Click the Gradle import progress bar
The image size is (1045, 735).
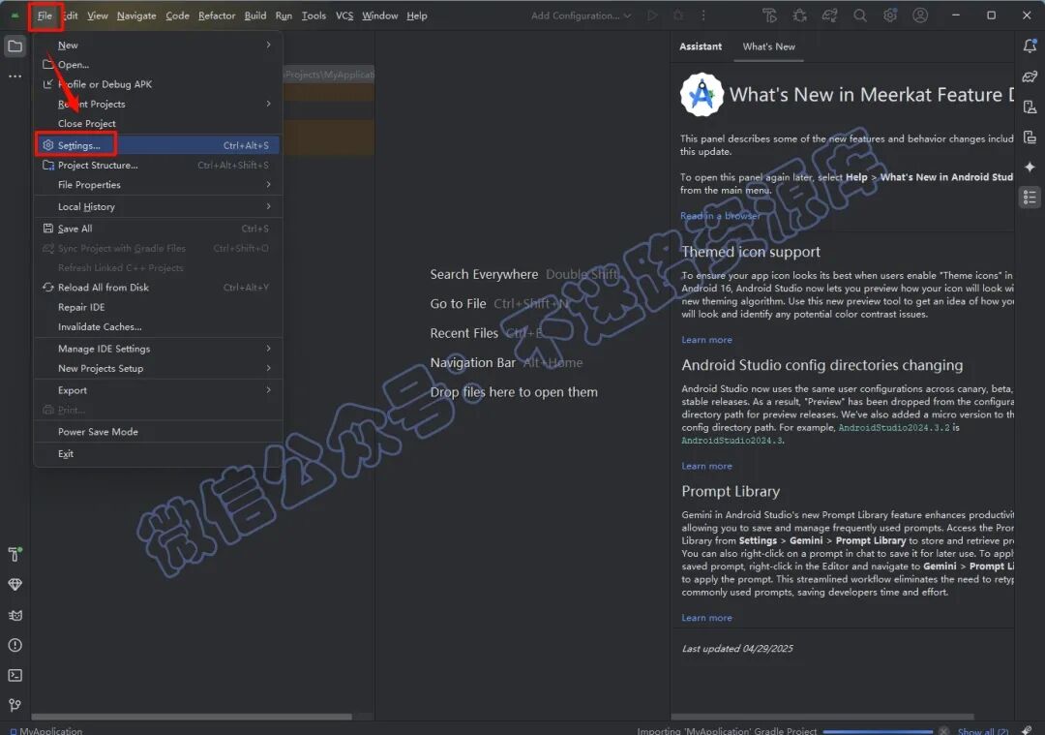878,732
